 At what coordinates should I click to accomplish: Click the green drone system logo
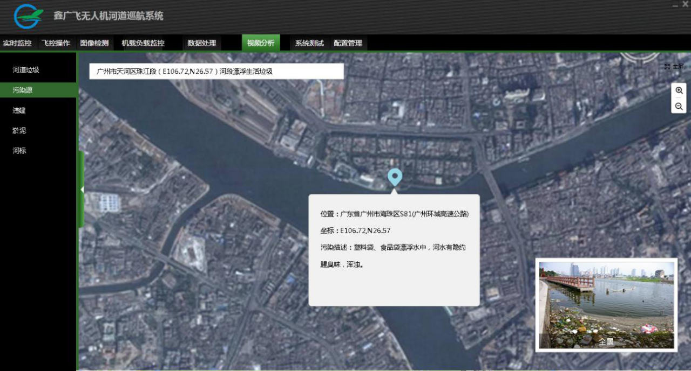click(29, 16)
